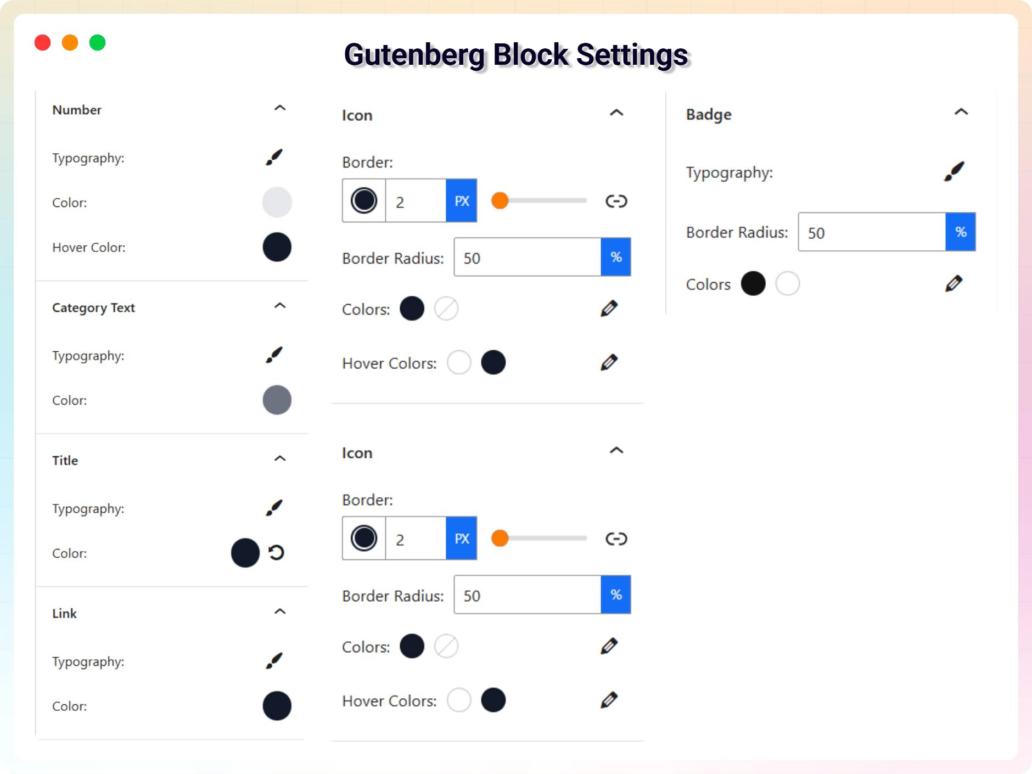Open Badge typography brush settings

click(x=954, y=172)
